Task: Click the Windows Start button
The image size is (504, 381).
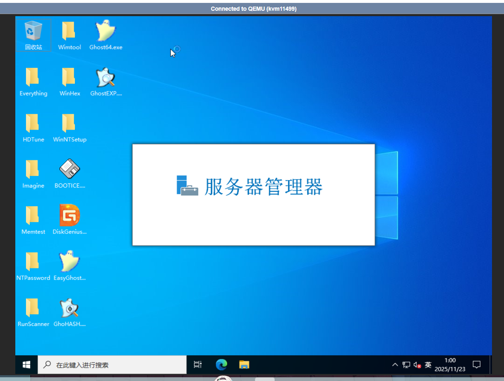Action: tap(26, 364)
